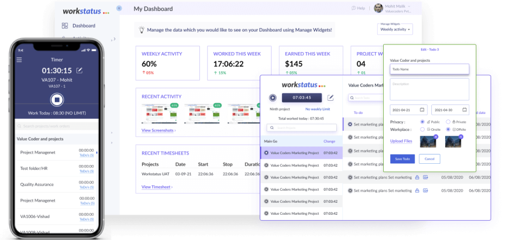Focus the Search Projects field in desktop app
Viewport: 506px width, 240px height.
point(301,128)
